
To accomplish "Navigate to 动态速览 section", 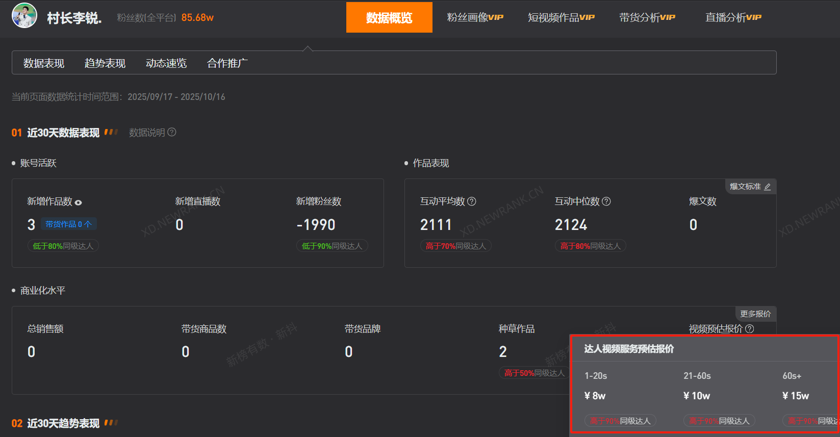I will pos(166,63).
